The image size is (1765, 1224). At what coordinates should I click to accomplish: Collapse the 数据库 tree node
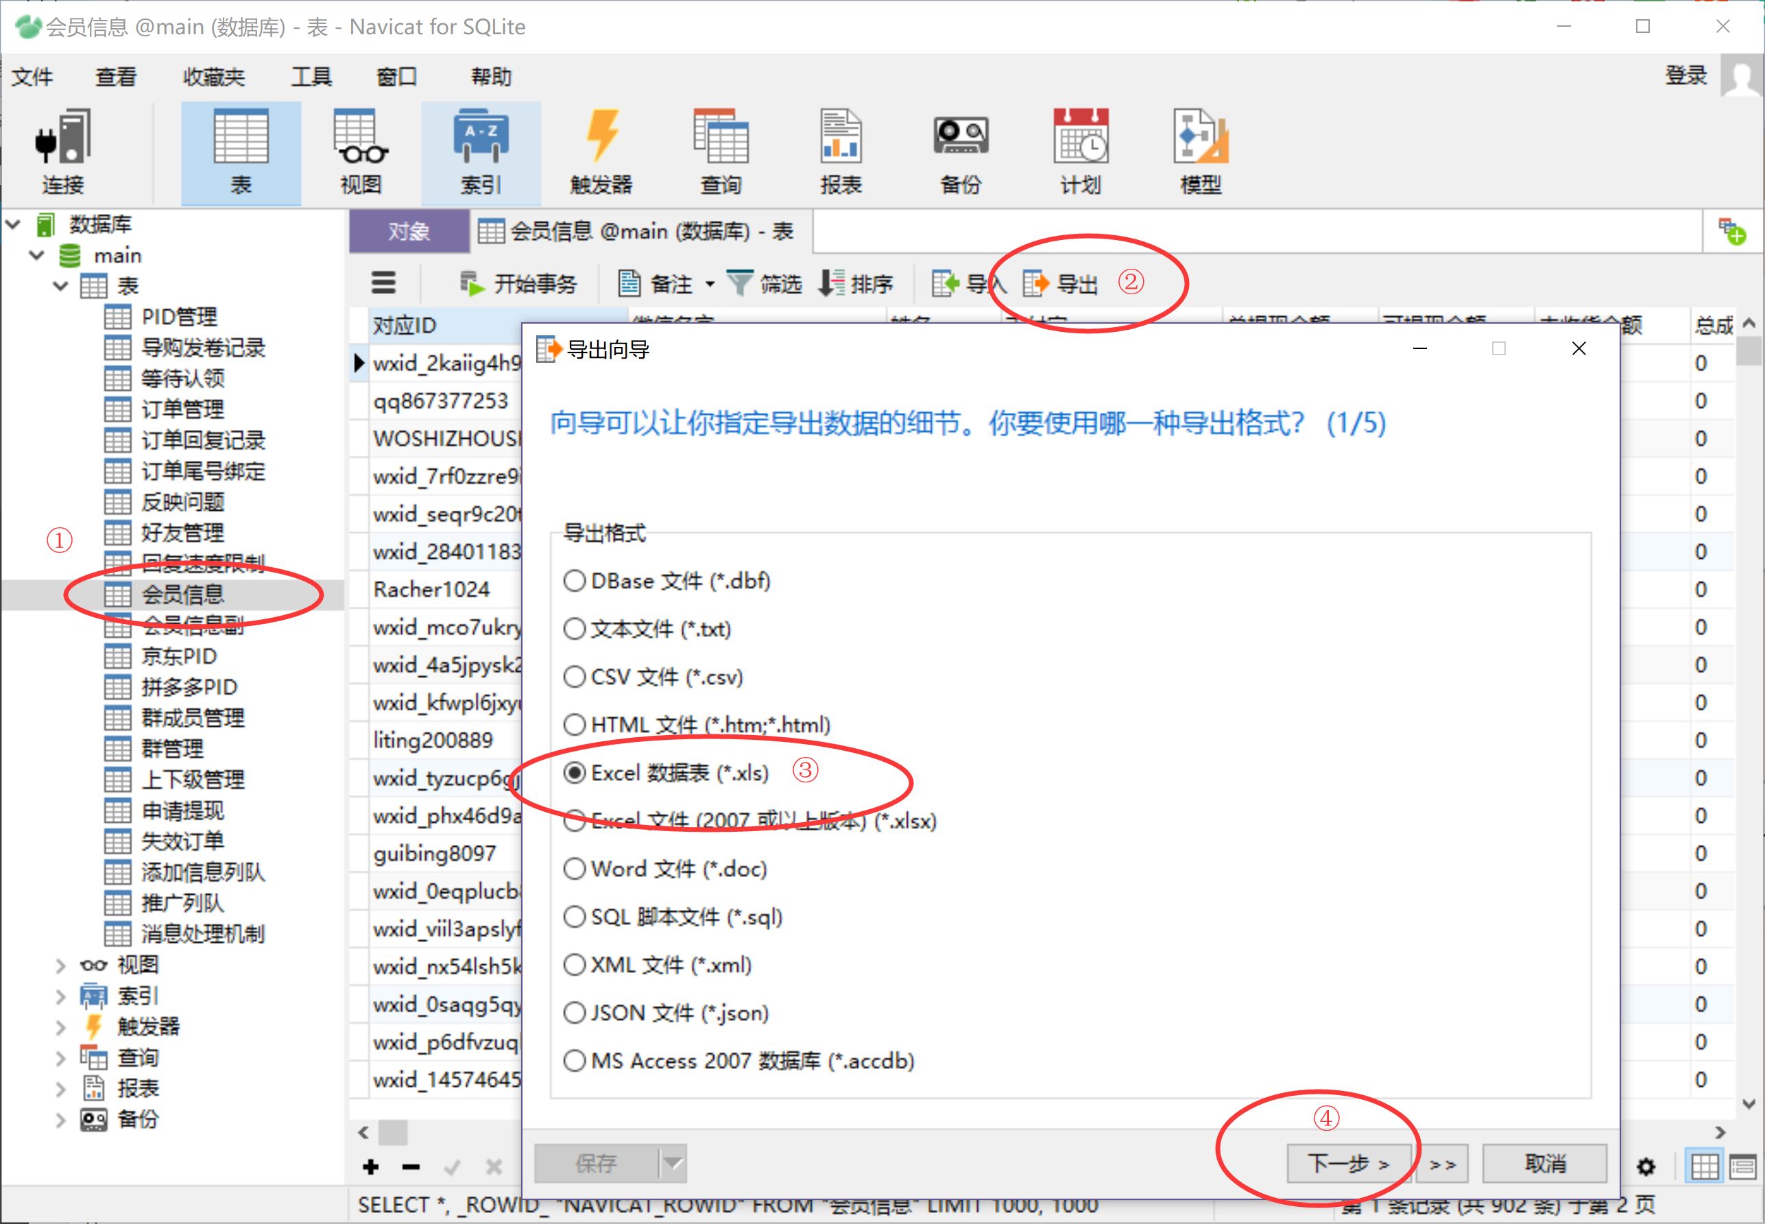13,225
